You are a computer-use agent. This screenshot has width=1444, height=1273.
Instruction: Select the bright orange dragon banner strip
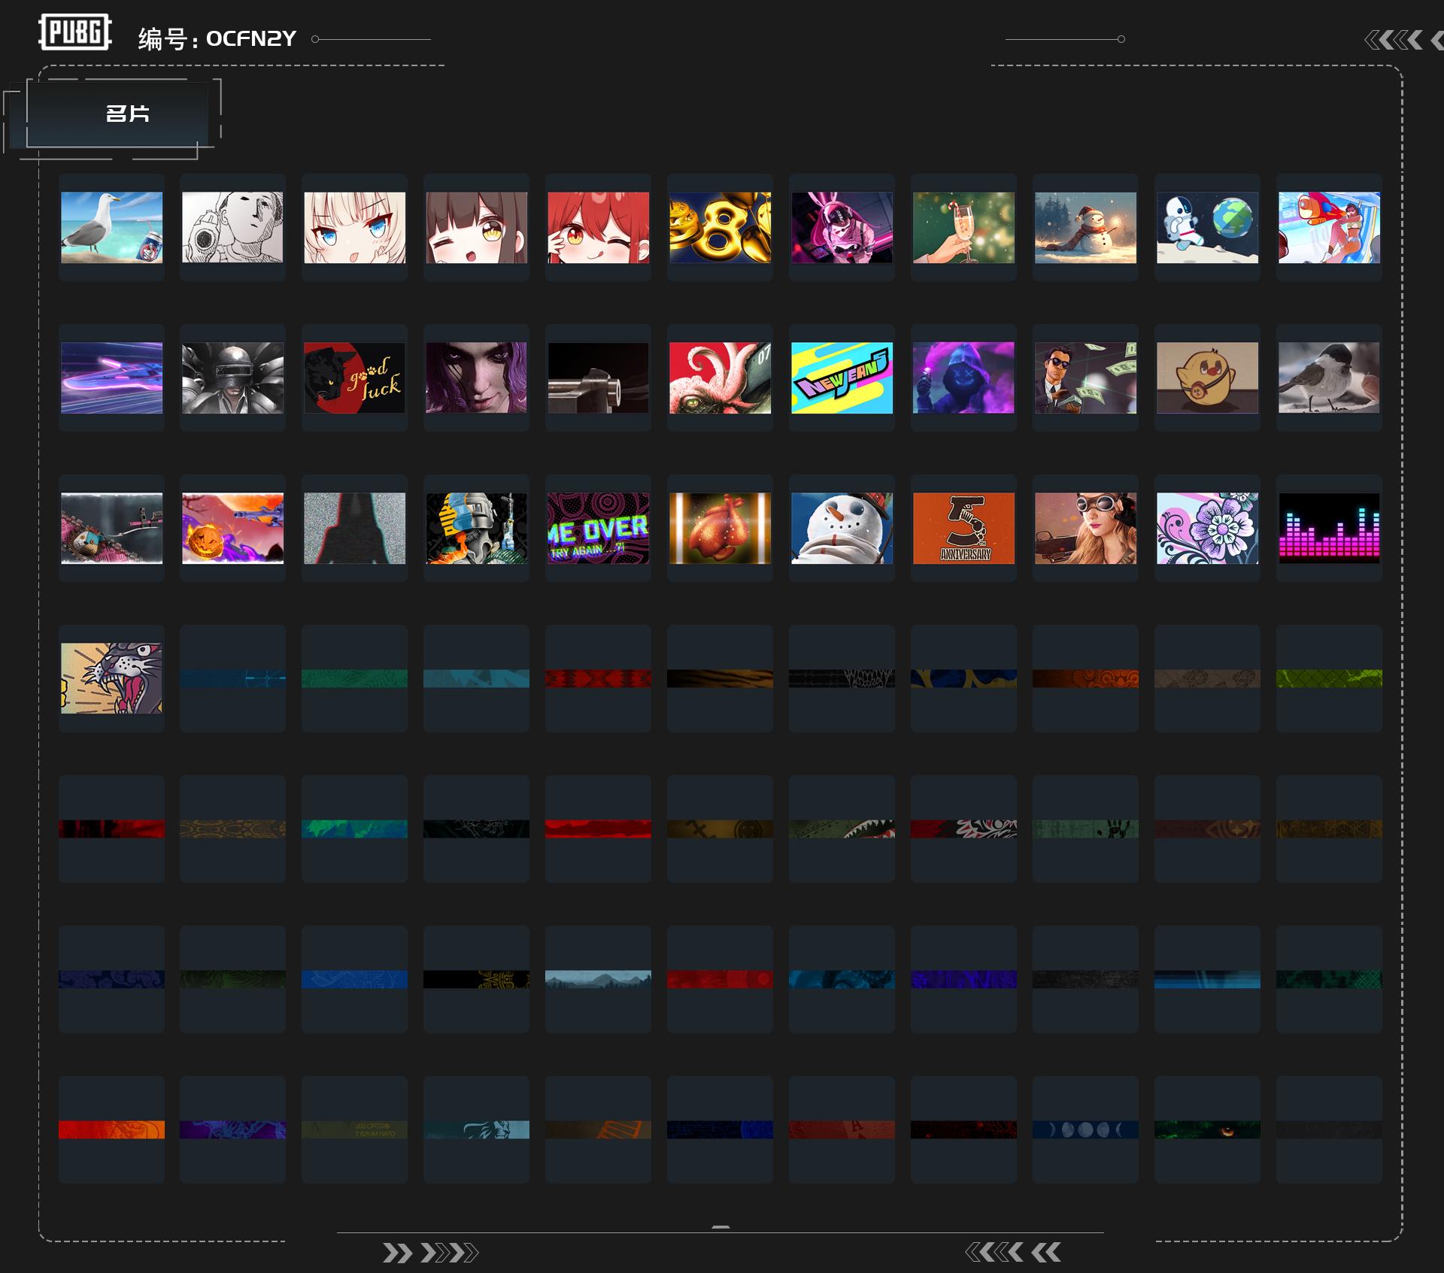tap(111, 1129)
